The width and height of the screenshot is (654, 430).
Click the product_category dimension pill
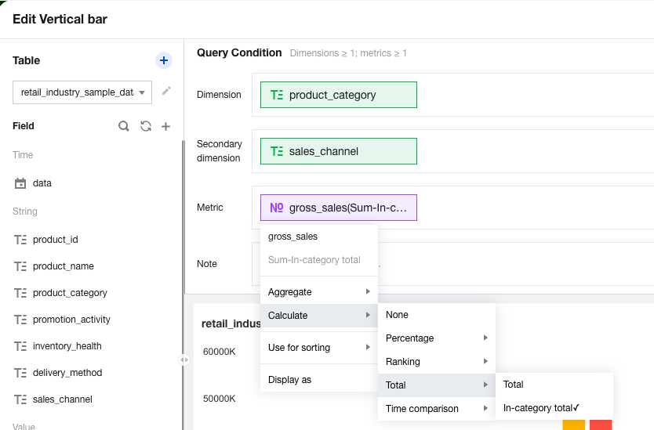(x=338, y=95)
